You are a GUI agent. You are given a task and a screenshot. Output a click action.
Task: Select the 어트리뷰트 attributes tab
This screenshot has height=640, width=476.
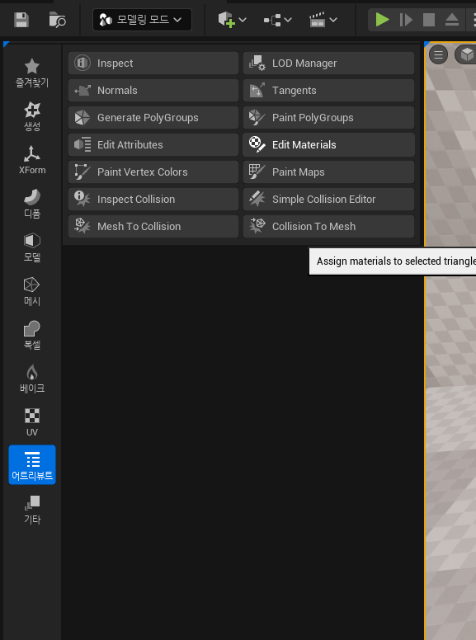[32, 465]
